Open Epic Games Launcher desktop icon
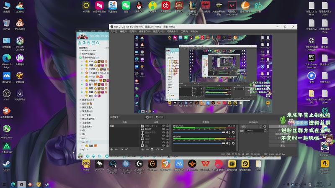335x188 pixels. coord(312,61)
